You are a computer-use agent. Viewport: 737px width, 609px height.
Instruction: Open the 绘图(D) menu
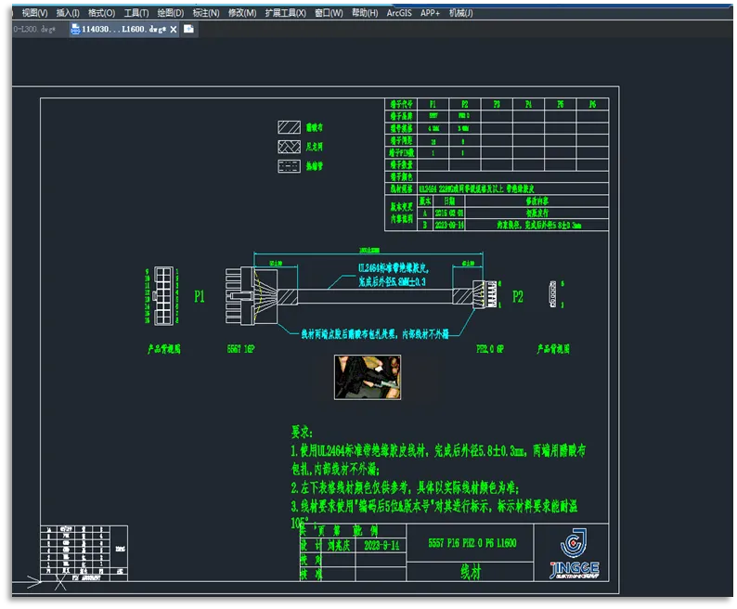tap(171, 13)
